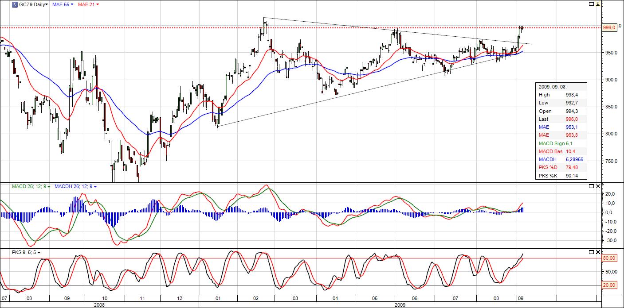624x308 pixels.
Task: Click the 2009. 09. 08. date header
Action: (x=553, y=87)
